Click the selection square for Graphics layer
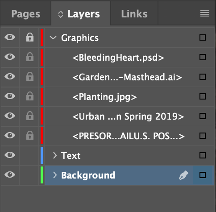216x212 pixels. 203,37
